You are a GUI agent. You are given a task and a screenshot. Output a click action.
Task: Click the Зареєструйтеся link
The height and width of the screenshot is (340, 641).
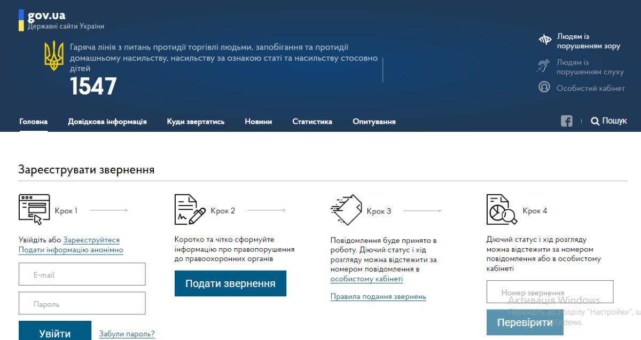[91, 240]
